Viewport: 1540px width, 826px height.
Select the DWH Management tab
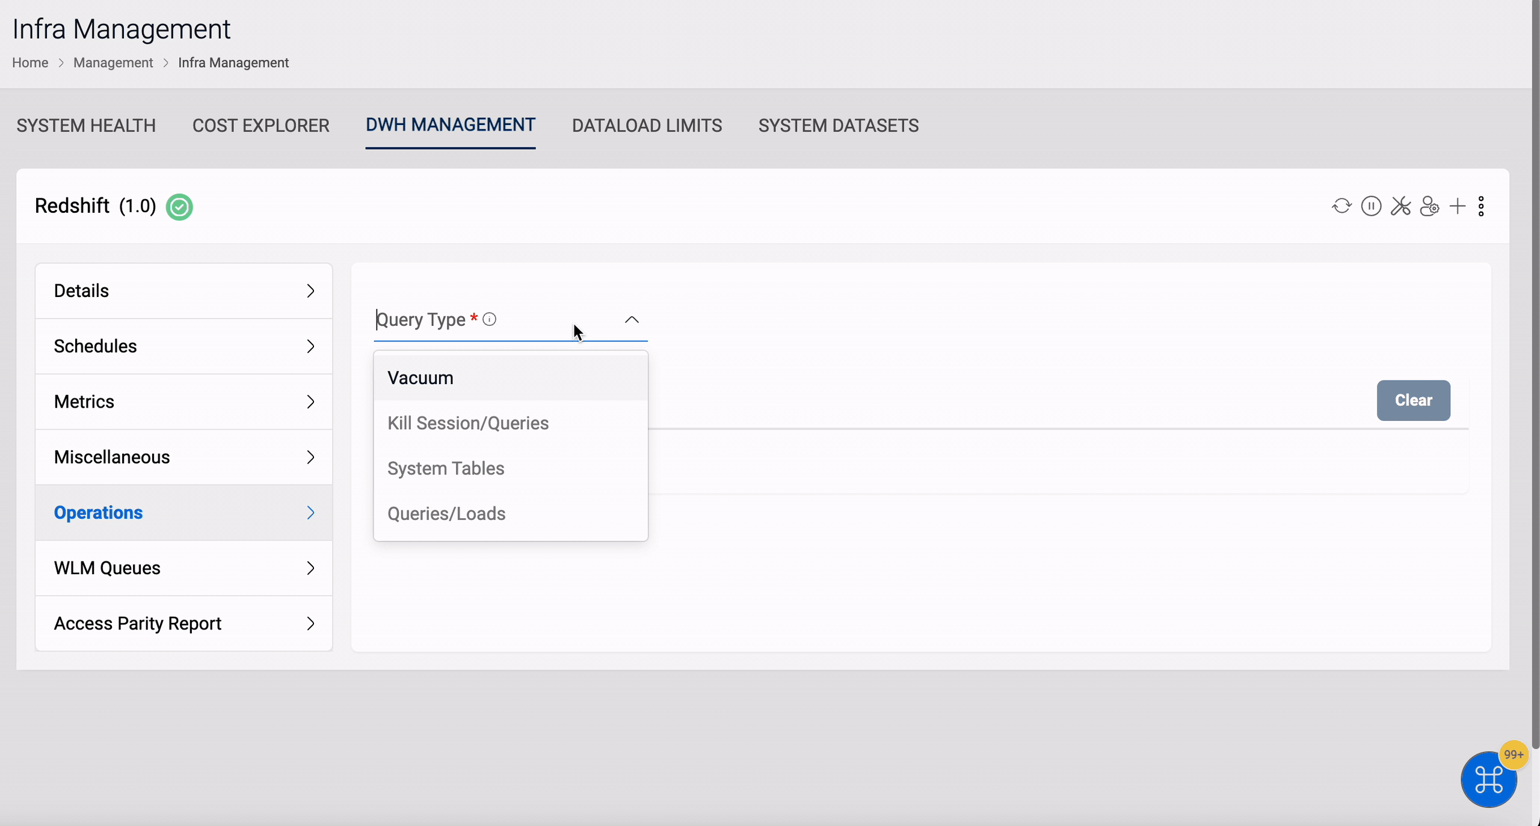click(x=451, y=125)
